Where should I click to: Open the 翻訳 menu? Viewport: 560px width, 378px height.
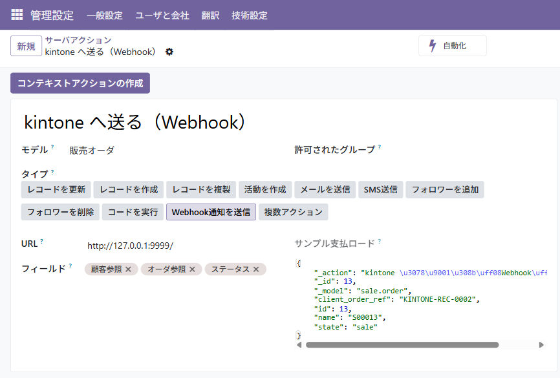pyautogui.click(x=210, y=16)
